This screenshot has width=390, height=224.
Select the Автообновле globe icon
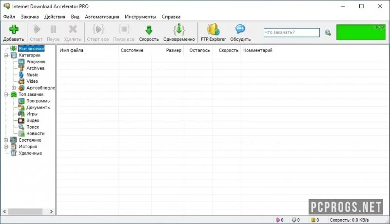[x=21, y=88]
